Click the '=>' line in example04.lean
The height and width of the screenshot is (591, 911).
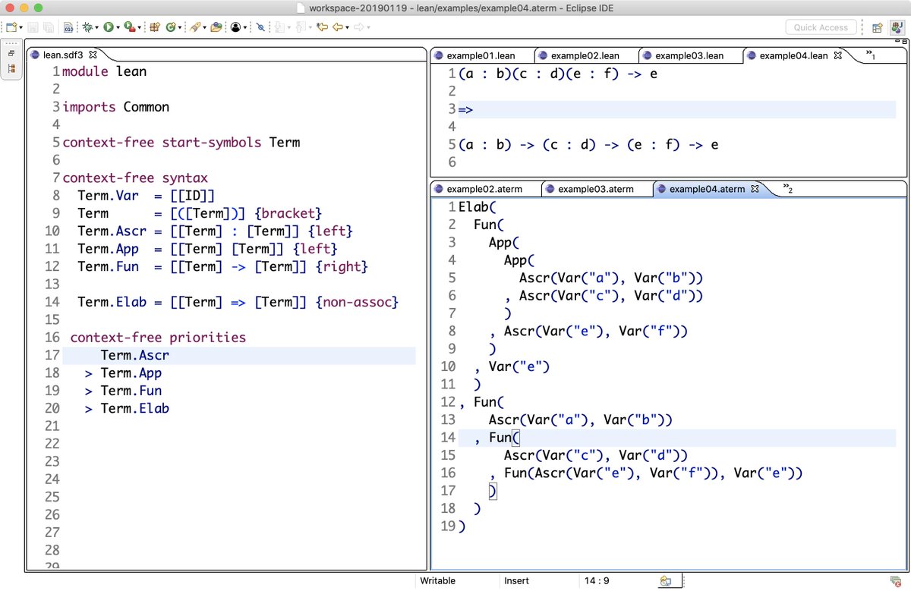tap(465, 110)
